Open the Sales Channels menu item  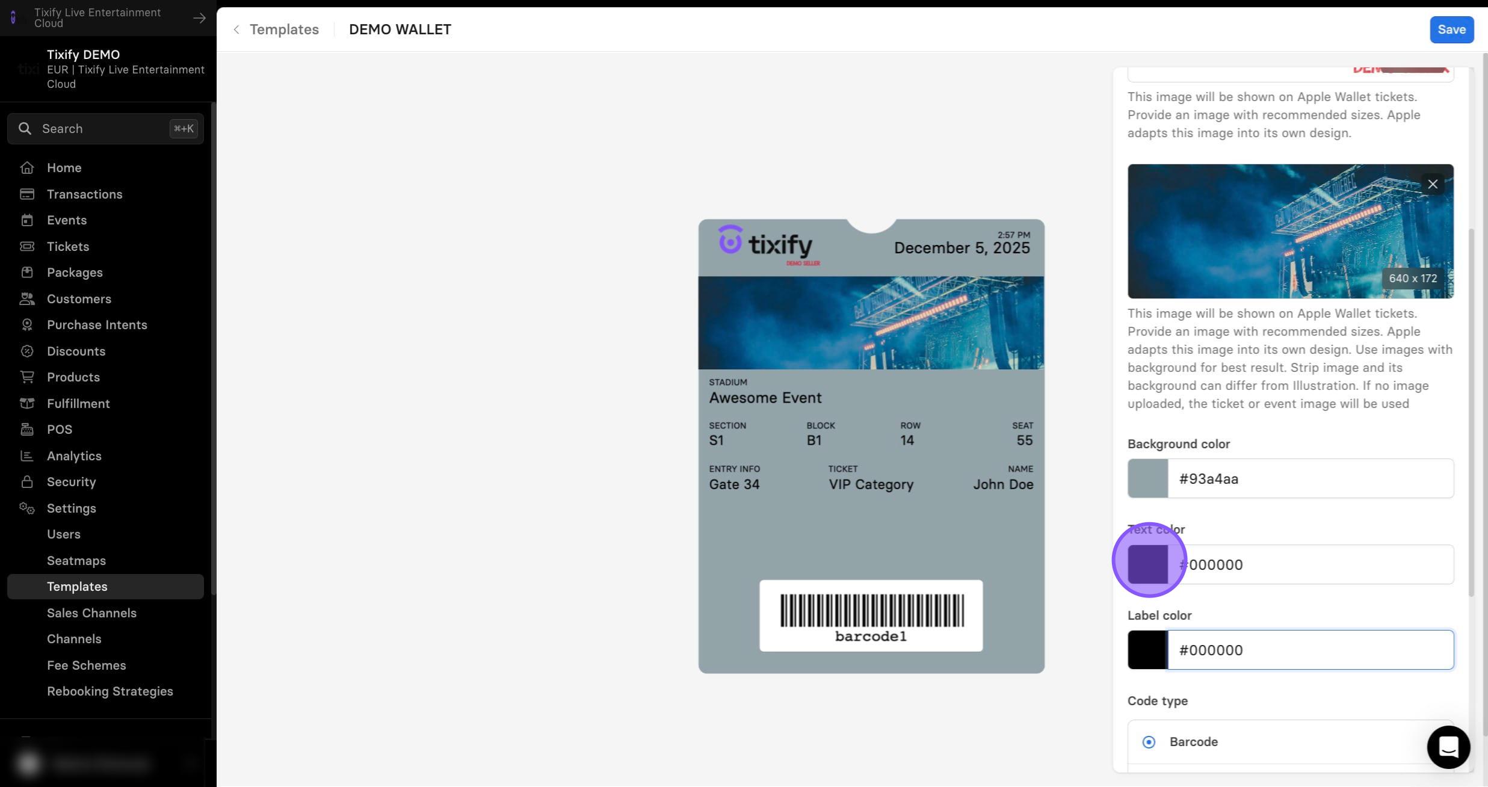click(x=91, y=613)
